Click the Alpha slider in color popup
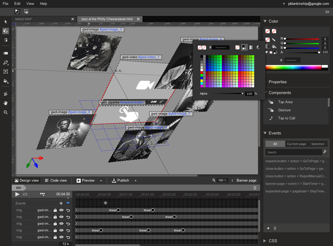 coord(227,93)
